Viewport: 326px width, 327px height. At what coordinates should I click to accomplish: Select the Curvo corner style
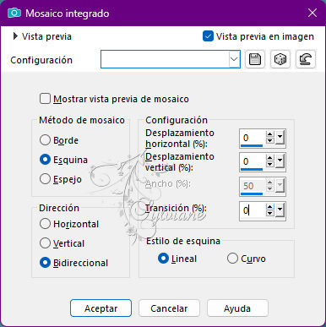tap(232, 259)
